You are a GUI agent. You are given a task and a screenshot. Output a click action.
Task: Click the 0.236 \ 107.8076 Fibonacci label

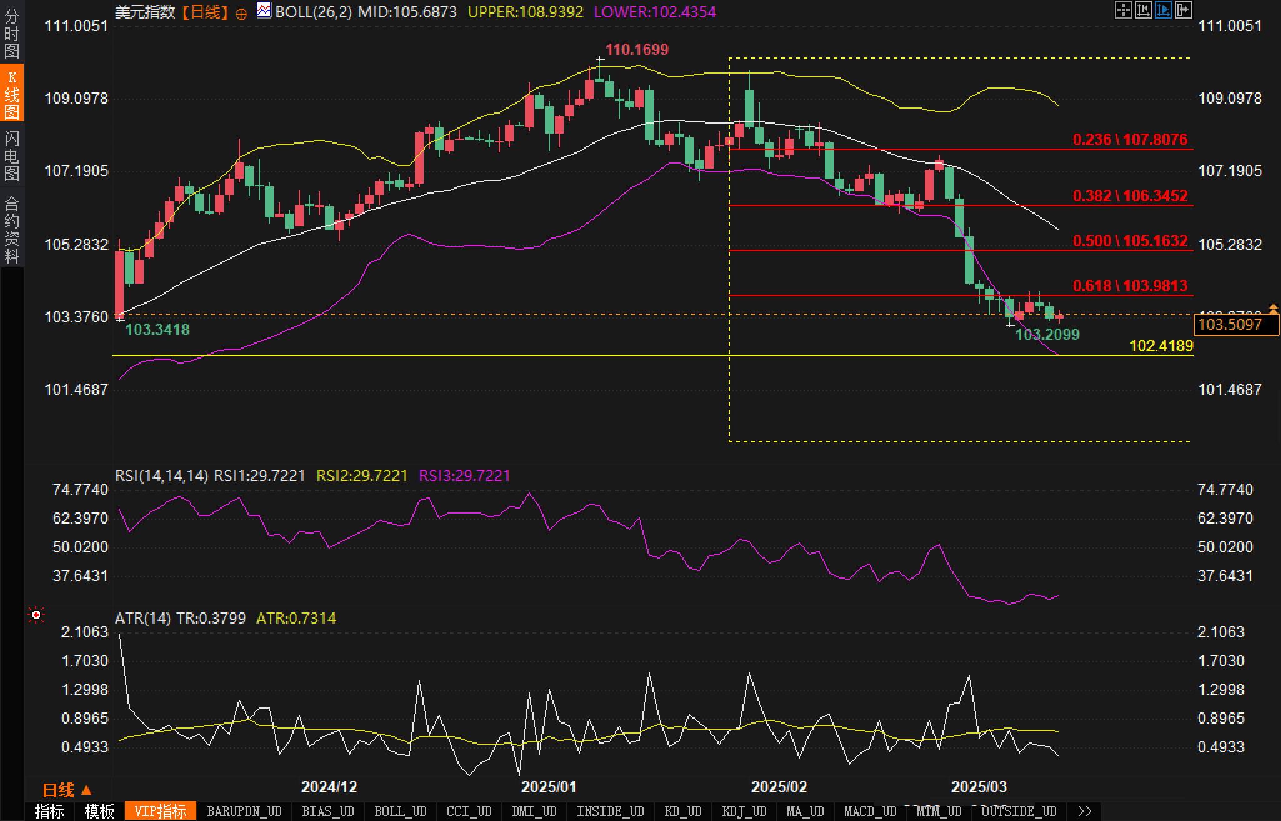pyautogui.click(x=1130, y=139)
